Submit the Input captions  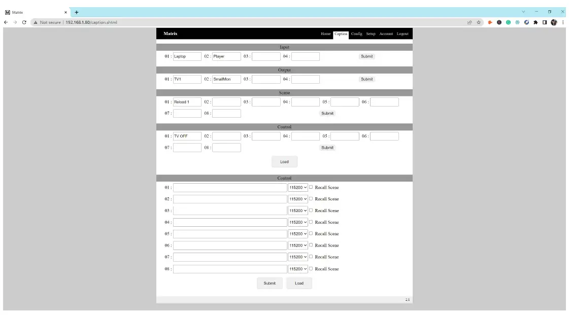point(366,56)
